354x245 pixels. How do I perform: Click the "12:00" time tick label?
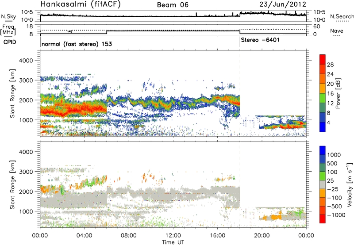(x=173, y=236)
